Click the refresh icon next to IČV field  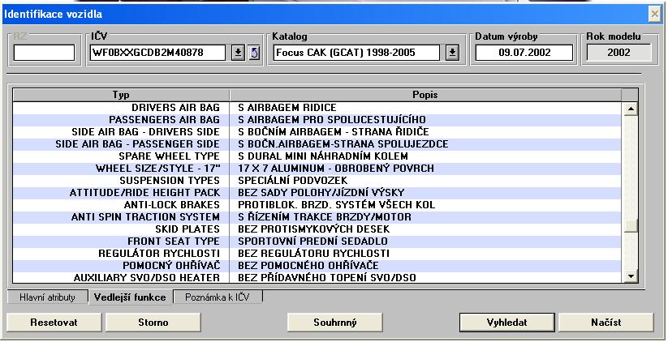[253, 53]
